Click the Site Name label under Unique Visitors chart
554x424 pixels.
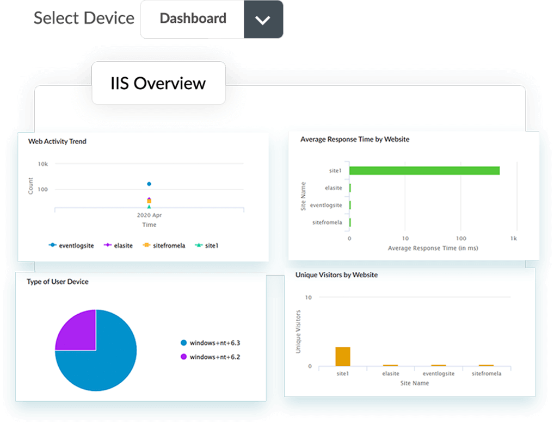[x=415, y=383]
